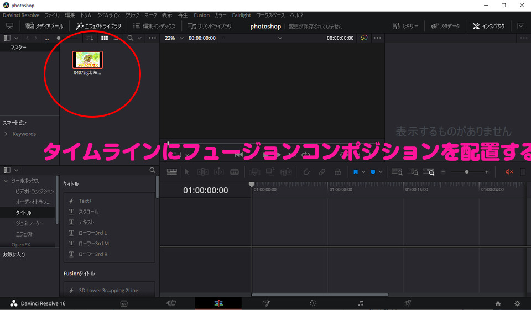
Task: Toggle the Effects Library panel button
Action: point(98,26)
